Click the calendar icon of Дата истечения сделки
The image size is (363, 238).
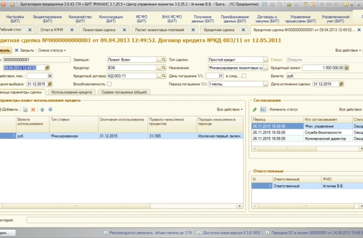342,84
